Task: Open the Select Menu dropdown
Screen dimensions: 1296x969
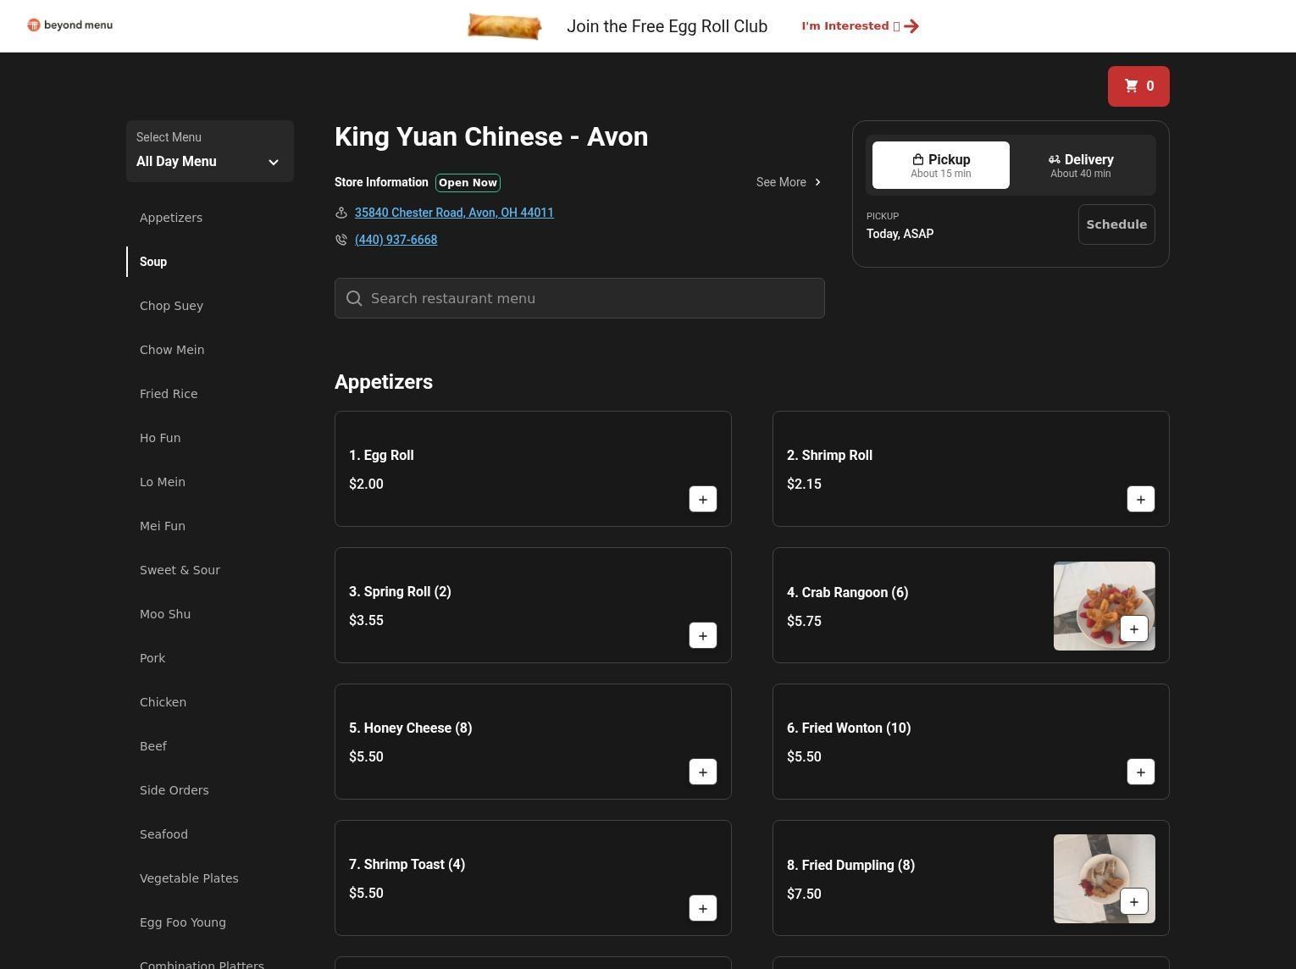Action: pos(209,152)
